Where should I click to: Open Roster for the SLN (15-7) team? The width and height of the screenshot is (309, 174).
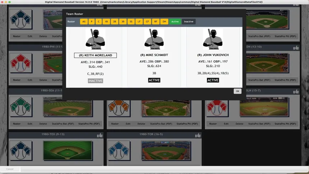pos(213,124)
